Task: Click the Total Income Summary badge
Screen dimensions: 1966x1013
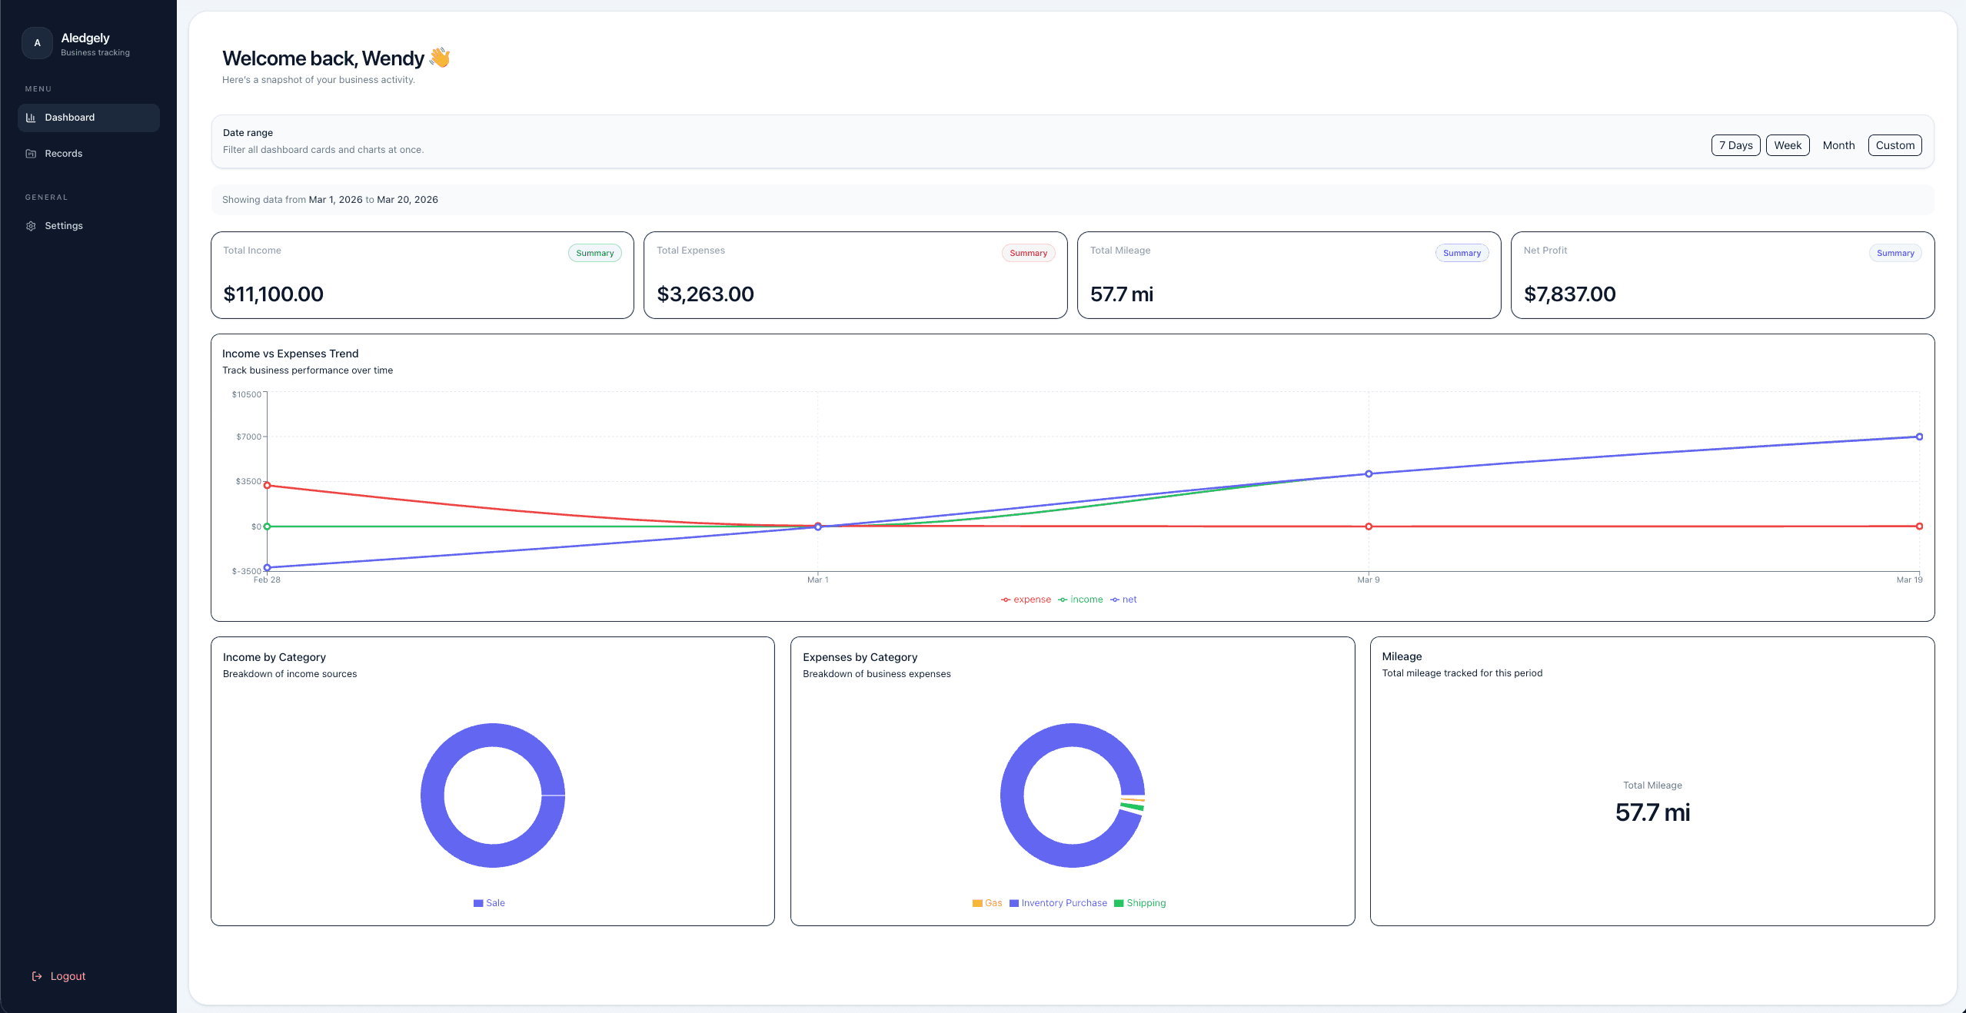Action: pyautogui.click(x=594, y=252)
